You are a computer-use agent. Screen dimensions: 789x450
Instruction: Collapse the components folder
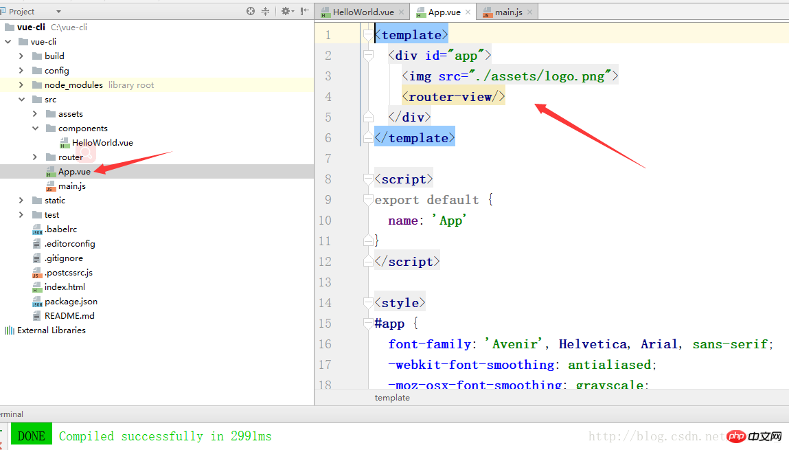coord(35,128)
